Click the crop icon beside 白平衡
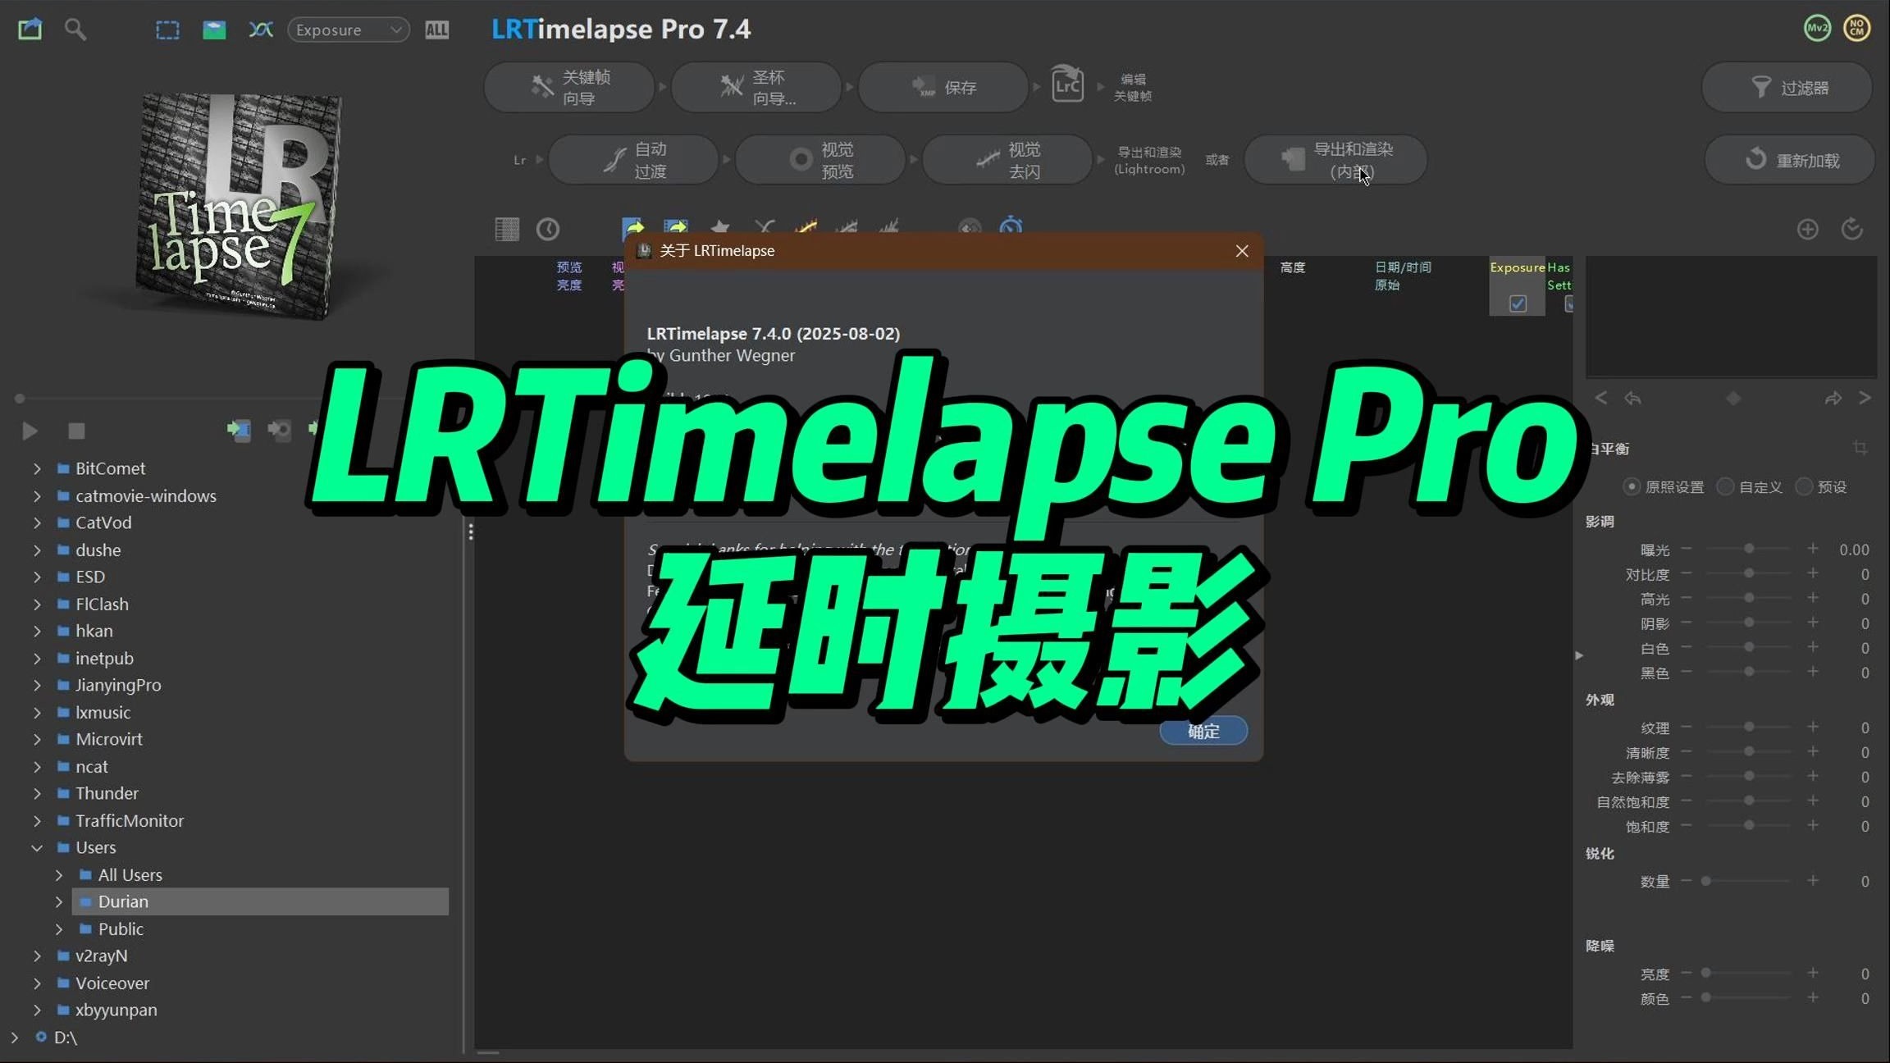The width and height of the screenshot is (1890, 1063). pyautogui.click(x=1860, y=448)
